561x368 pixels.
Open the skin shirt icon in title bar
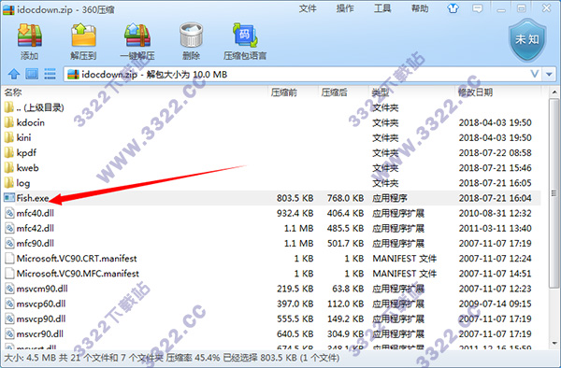coord(453,8)
